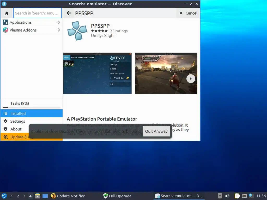Switch to virtual desktop 1
The height and width of the screenshot is (200, 267).
point(11,196)
